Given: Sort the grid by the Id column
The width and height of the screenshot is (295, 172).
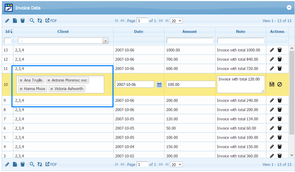Looking at the screenshot, I should pos(8,31).
